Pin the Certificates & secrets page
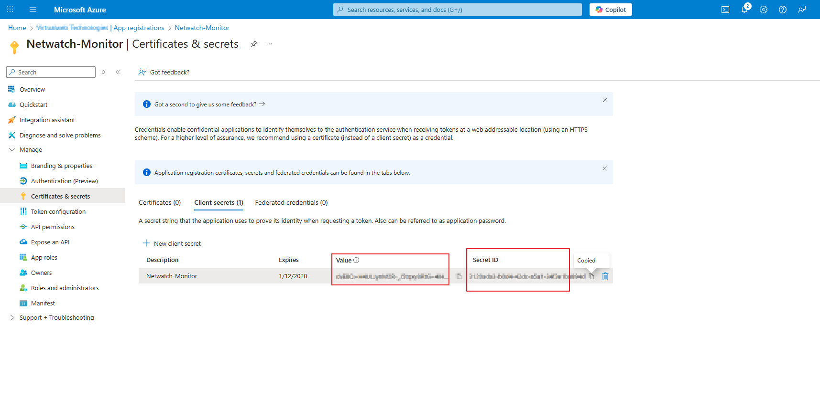The image size is (820, 409). point(254,44)
